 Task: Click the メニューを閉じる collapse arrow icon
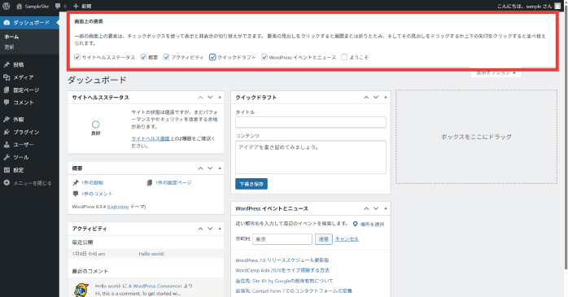coord(7,182)
